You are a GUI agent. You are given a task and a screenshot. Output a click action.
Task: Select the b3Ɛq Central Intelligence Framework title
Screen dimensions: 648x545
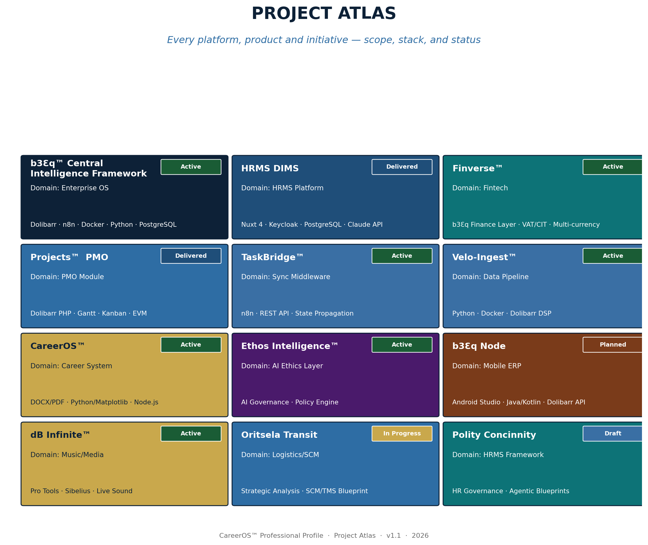pos(89,168)
